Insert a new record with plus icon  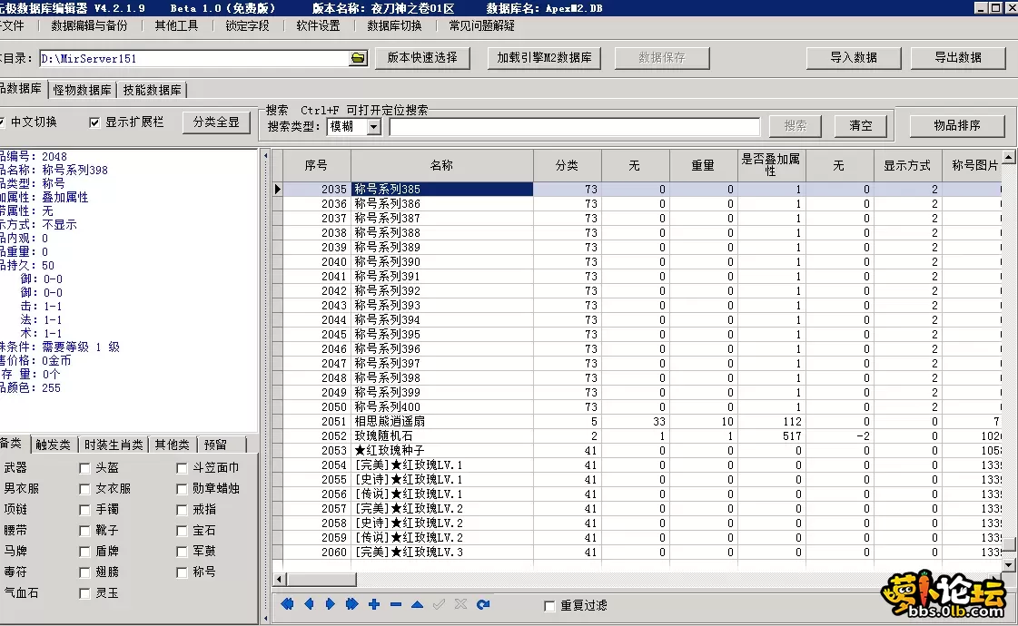pos(374,604)
